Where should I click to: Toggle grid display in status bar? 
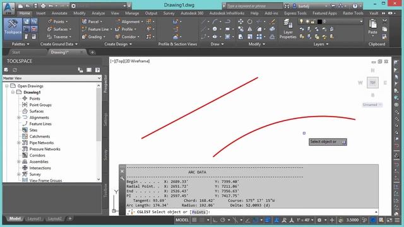click(x=194, y=220)
